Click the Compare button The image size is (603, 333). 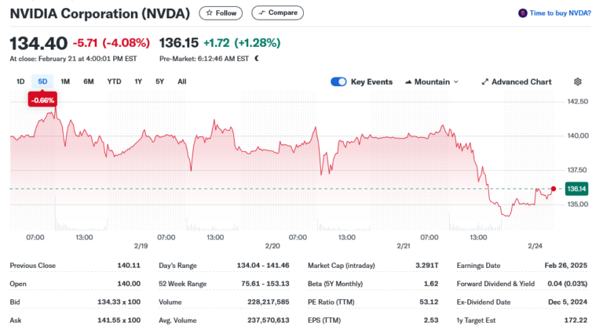click(x=277, y=13)
